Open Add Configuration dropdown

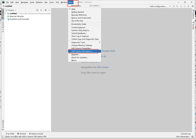tap(158, 6)
